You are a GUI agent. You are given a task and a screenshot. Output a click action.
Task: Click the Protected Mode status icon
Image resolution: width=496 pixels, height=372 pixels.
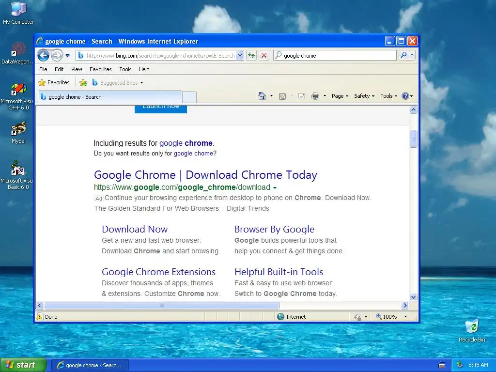pos(357,317)
